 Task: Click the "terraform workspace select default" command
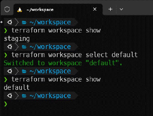[x=74, y=55]
